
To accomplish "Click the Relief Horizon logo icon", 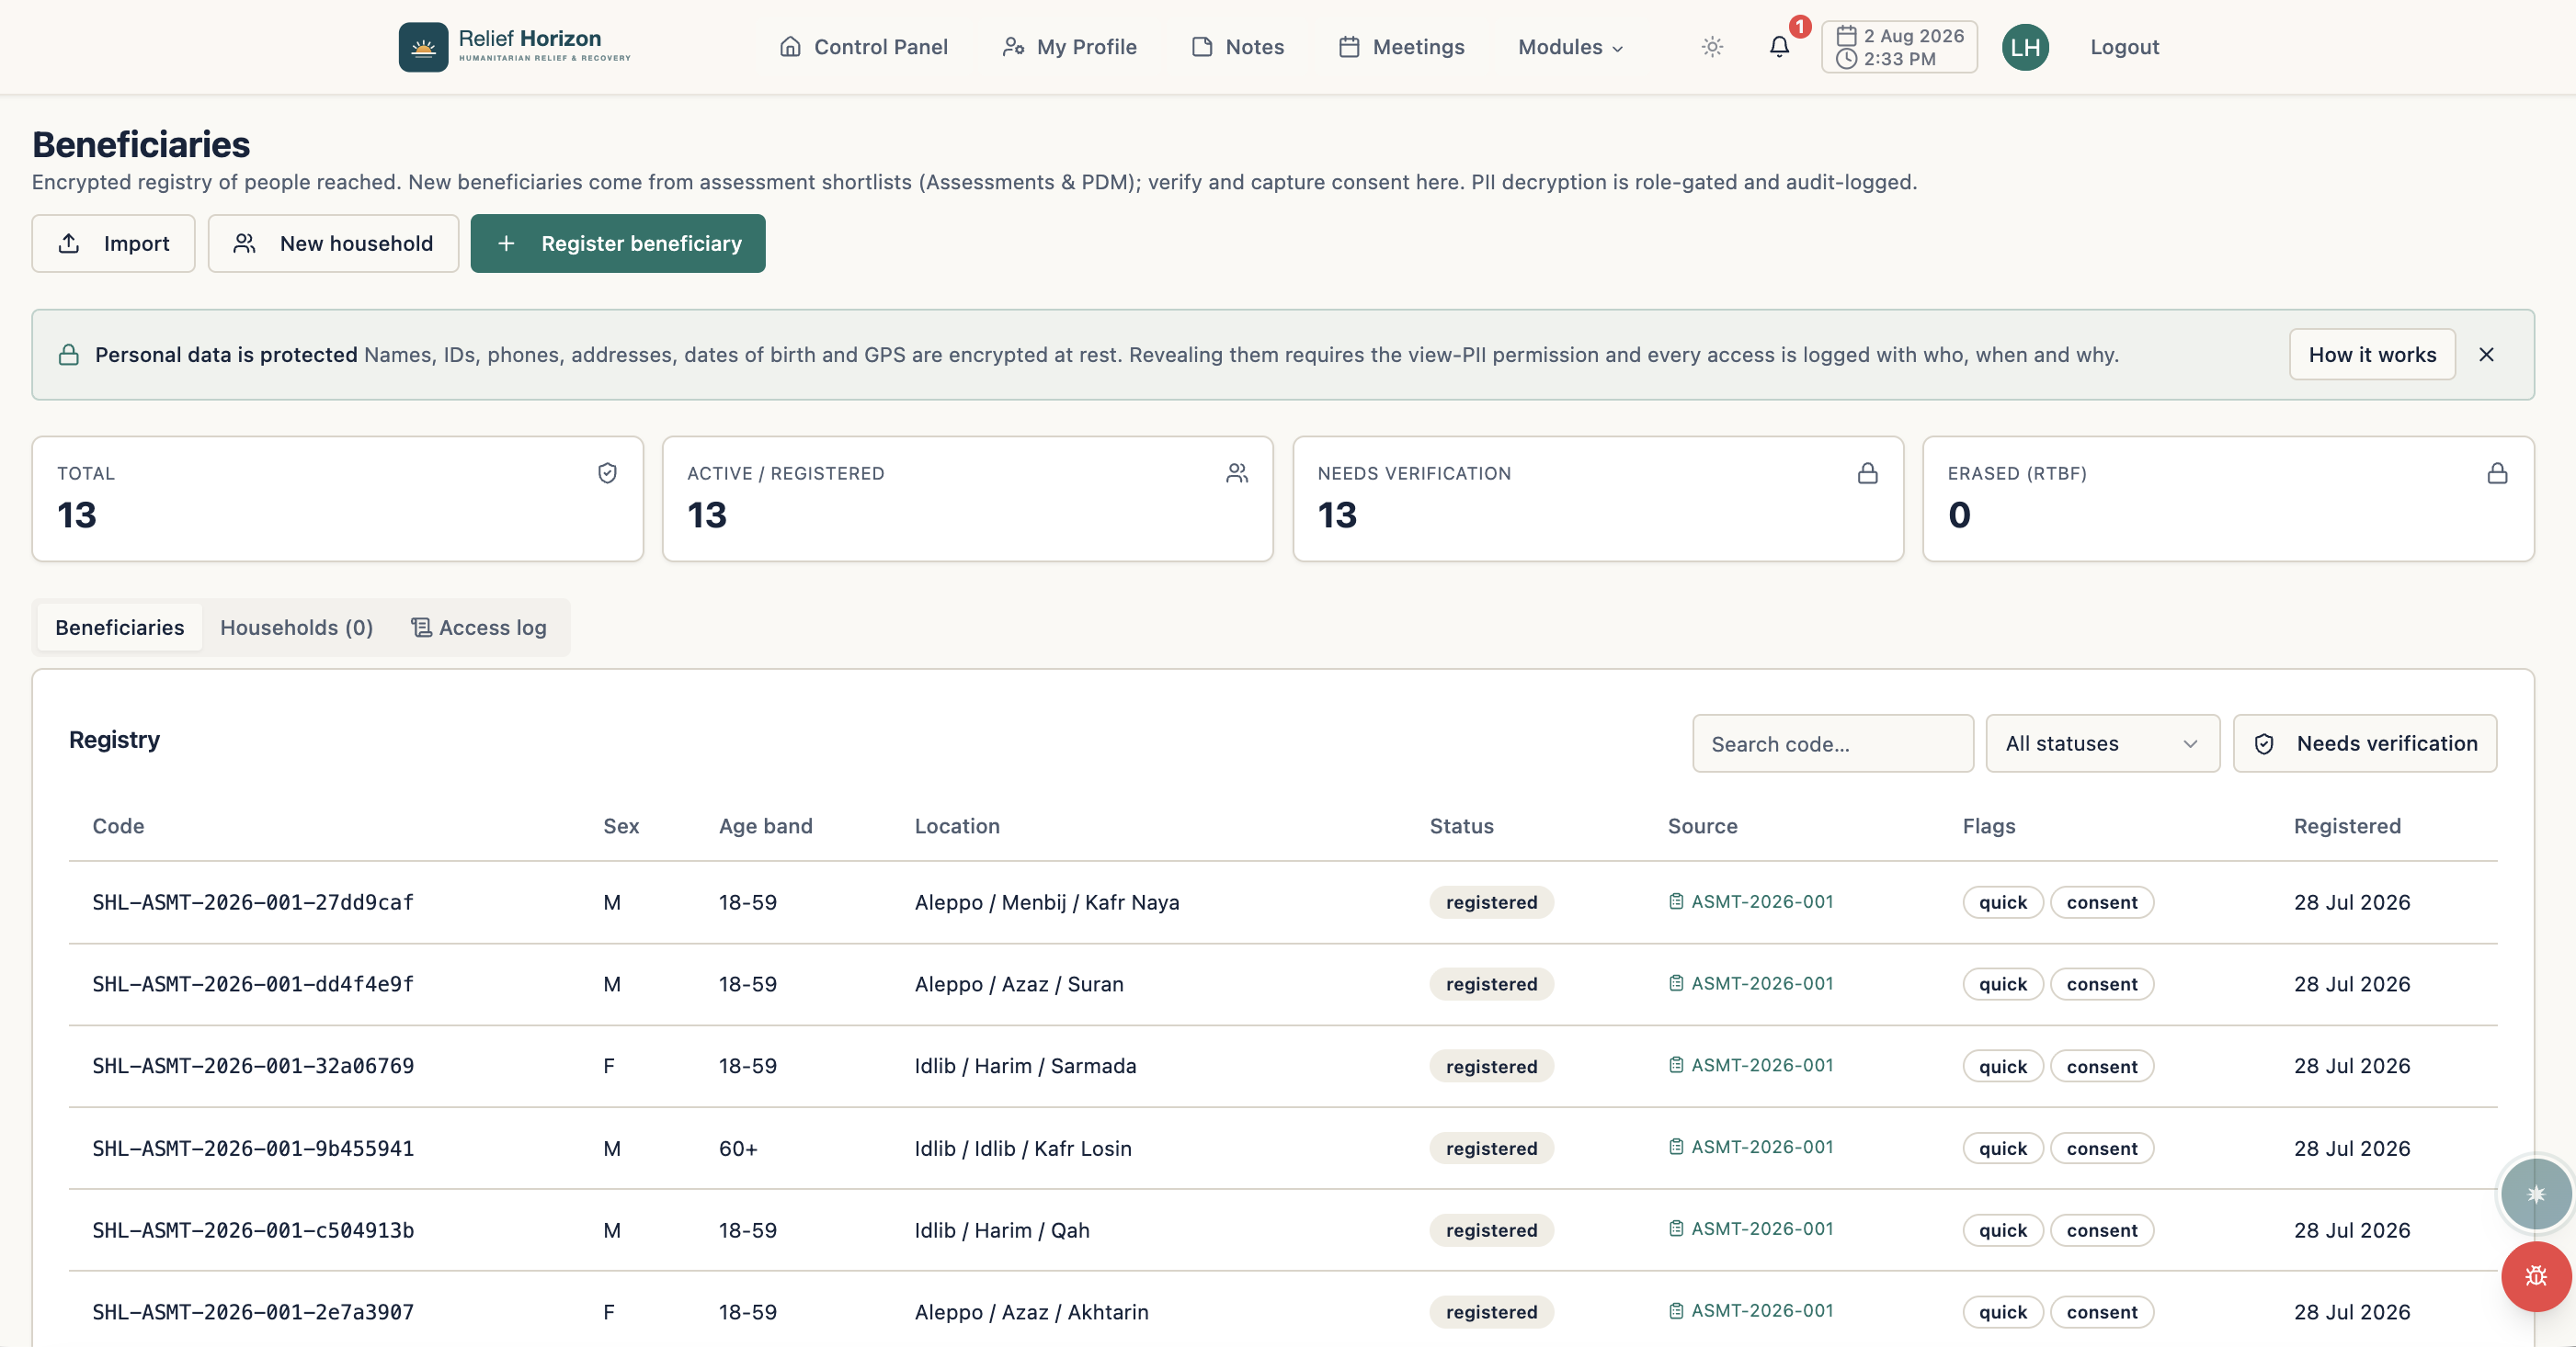I will point(423,47).
